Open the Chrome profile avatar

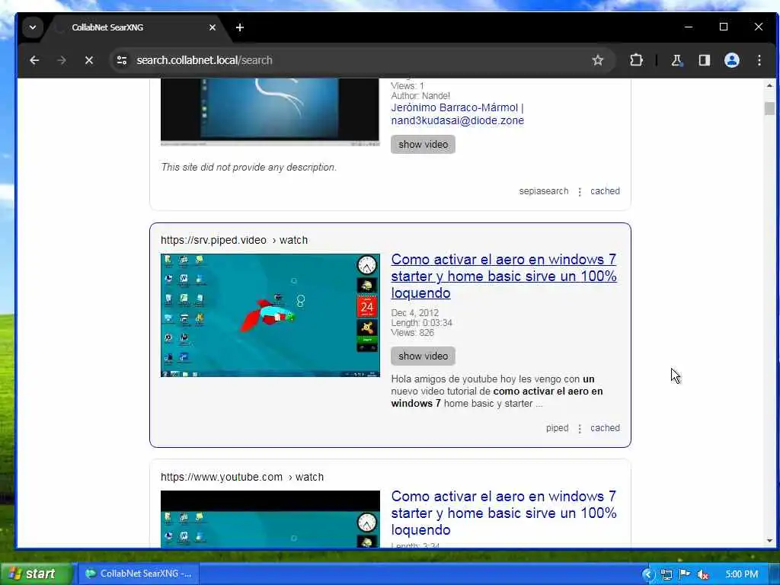732,60
